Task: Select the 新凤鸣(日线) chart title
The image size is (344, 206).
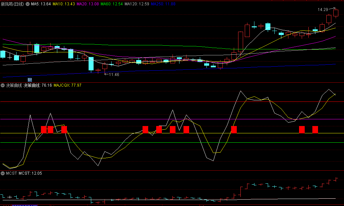Action: click(x=13, y=4)
